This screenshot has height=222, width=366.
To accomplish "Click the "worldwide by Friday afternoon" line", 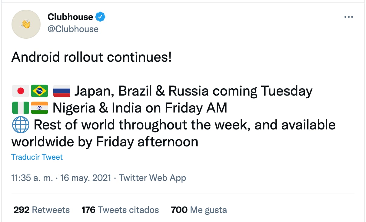I will tap(105, 142).
